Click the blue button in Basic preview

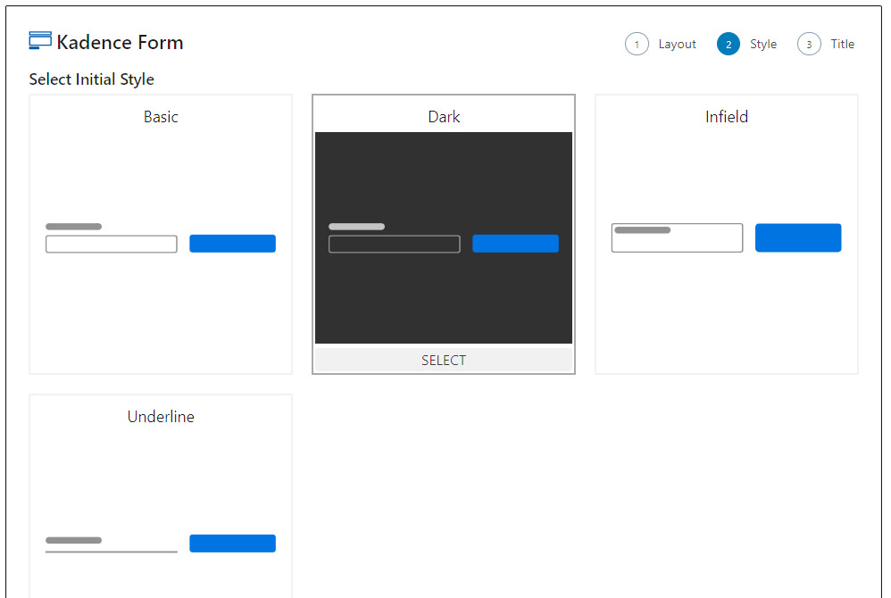pyautogui.click(x=232, y=244)
